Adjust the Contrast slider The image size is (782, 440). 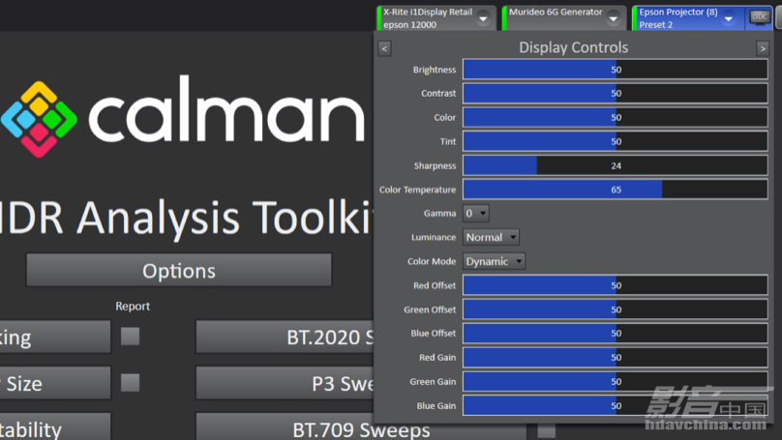(616, 93)
